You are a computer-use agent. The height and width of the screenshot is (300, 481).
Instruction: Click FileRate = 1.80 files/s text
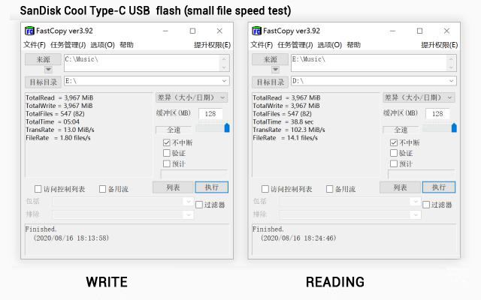click(x=58, y=138)
